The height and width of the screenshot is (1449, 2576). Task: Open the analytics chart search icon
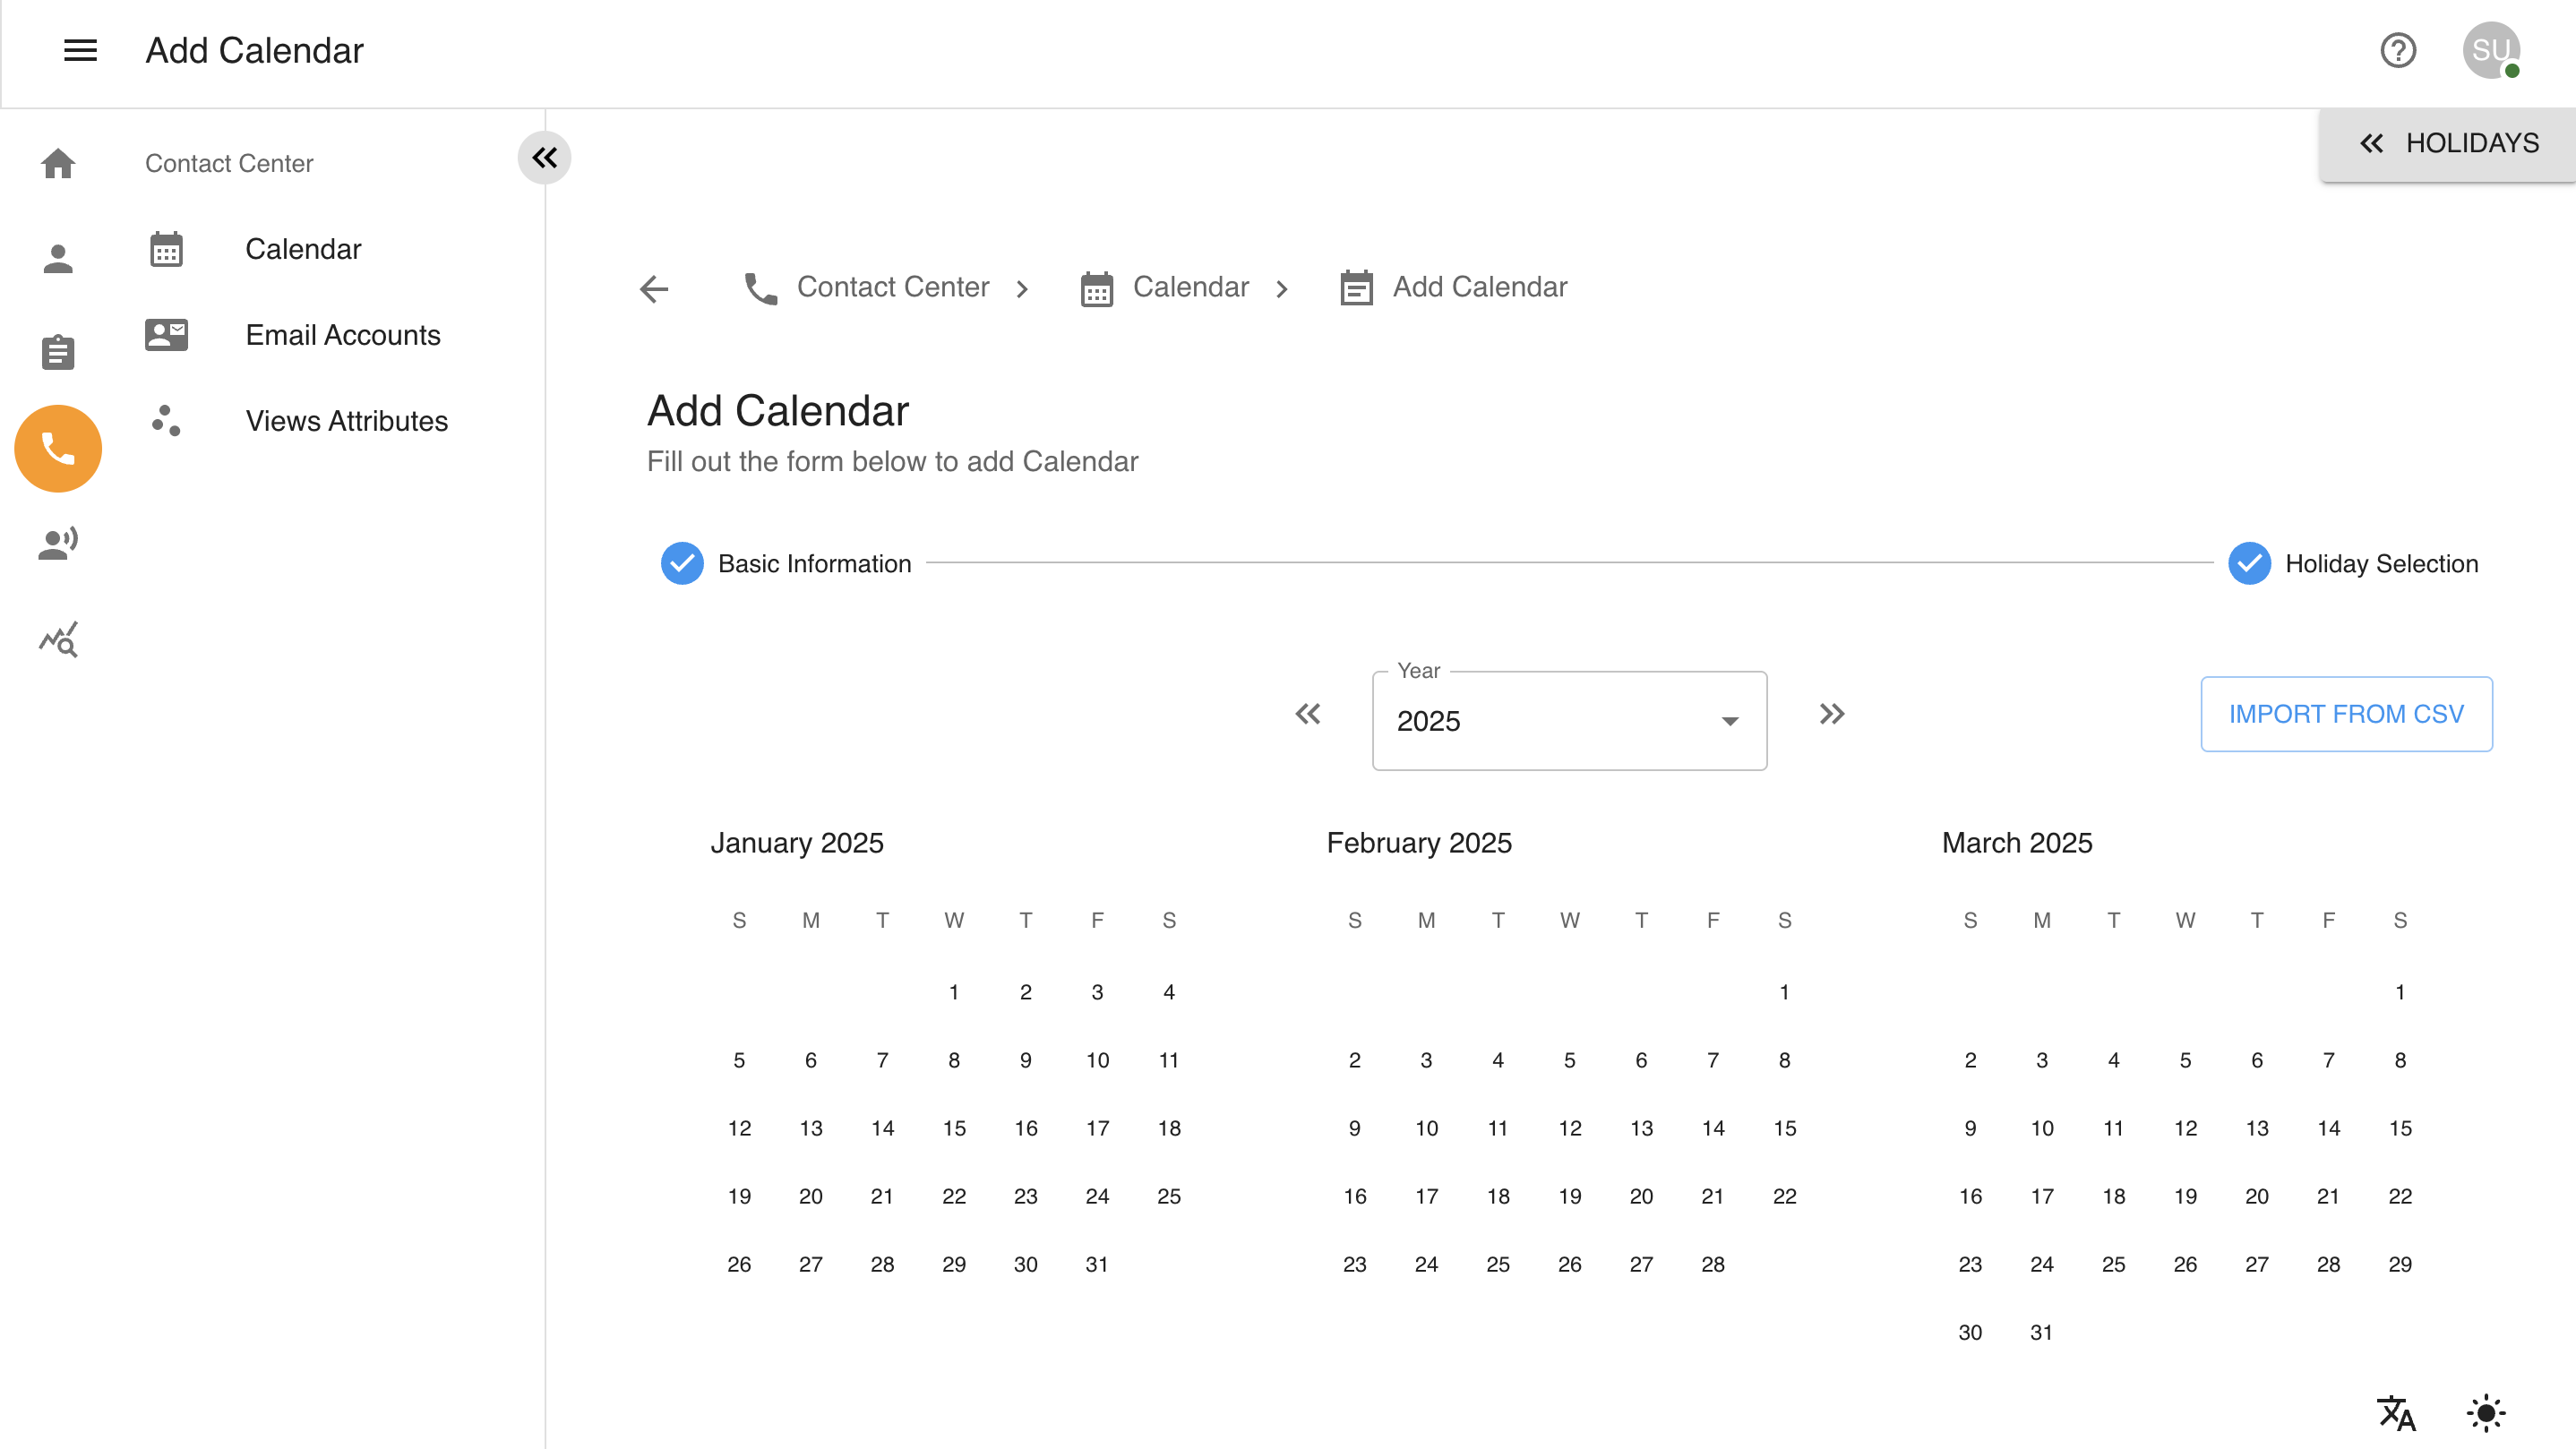tap(58, 639)
